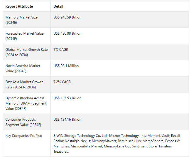This screenshot has height=158, width=191.
Task: Click the US$ 480.88 Billion value
Action: [x=67, y=33]
